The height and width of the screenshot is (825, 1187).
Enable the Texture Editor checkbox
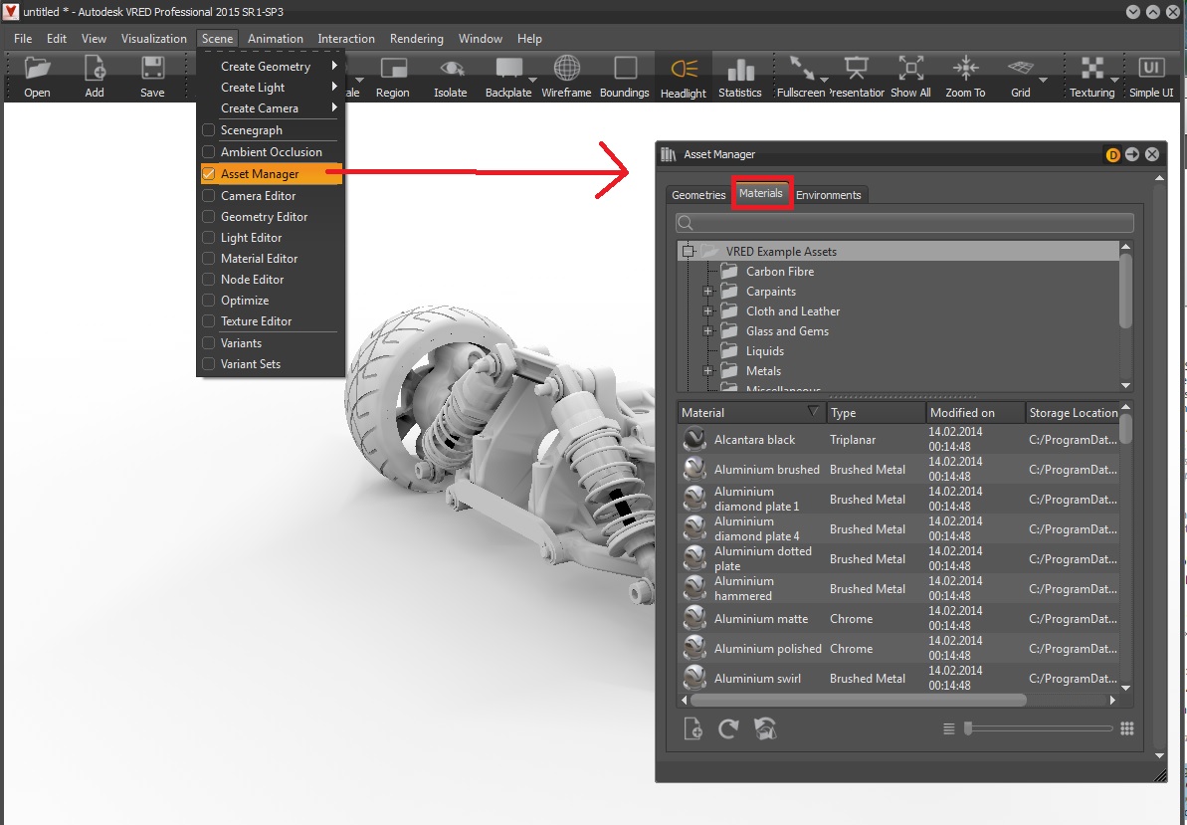(x=209, y=320)
